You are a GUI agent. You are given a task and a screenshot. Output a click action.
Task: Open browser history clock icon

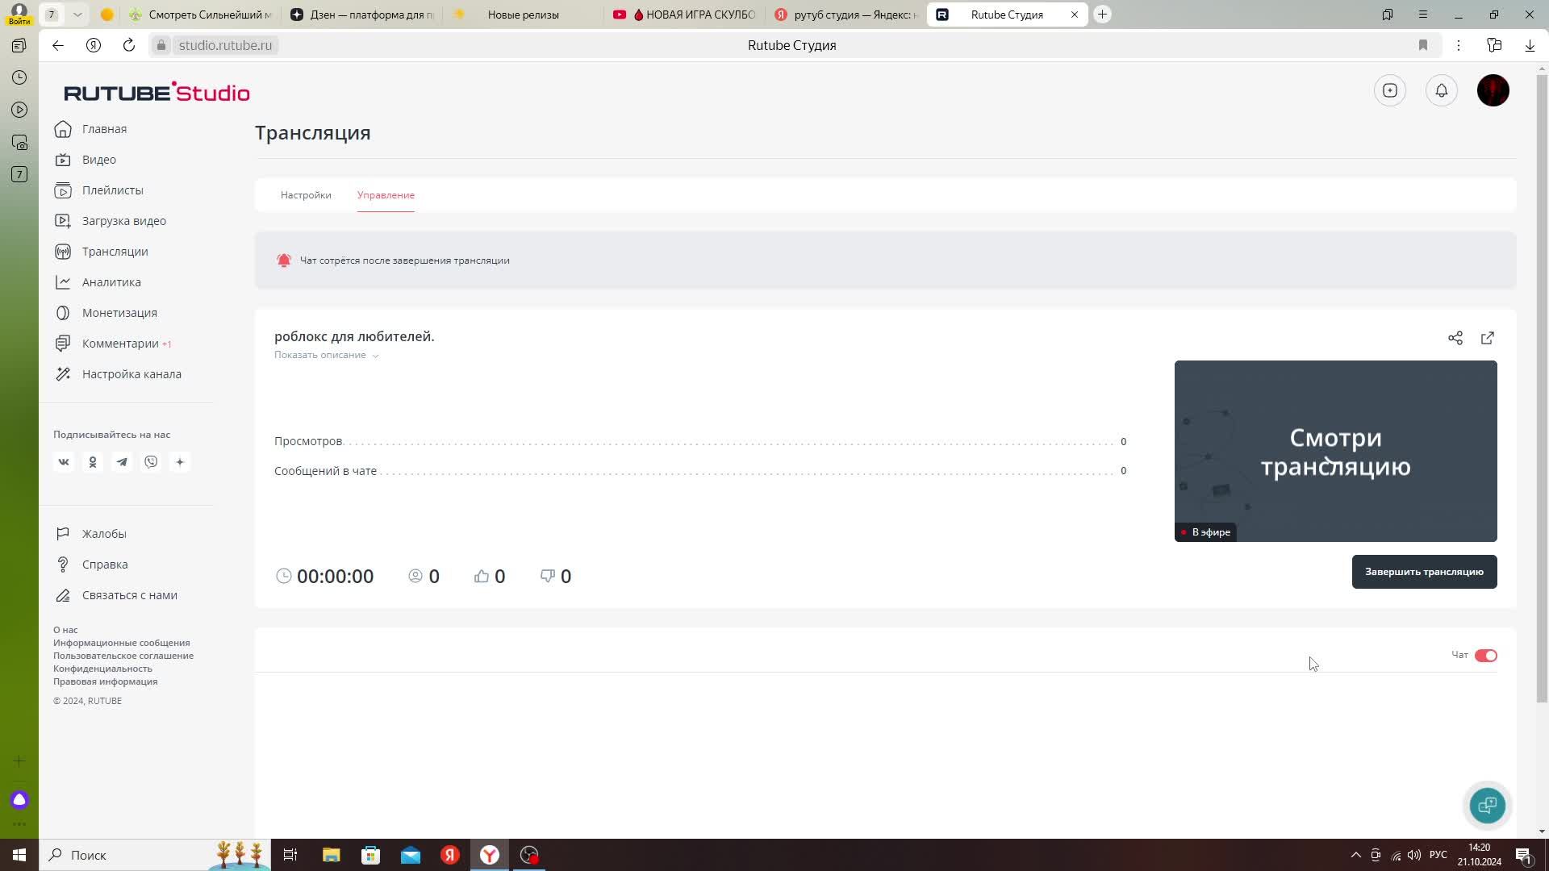point(19,77)
